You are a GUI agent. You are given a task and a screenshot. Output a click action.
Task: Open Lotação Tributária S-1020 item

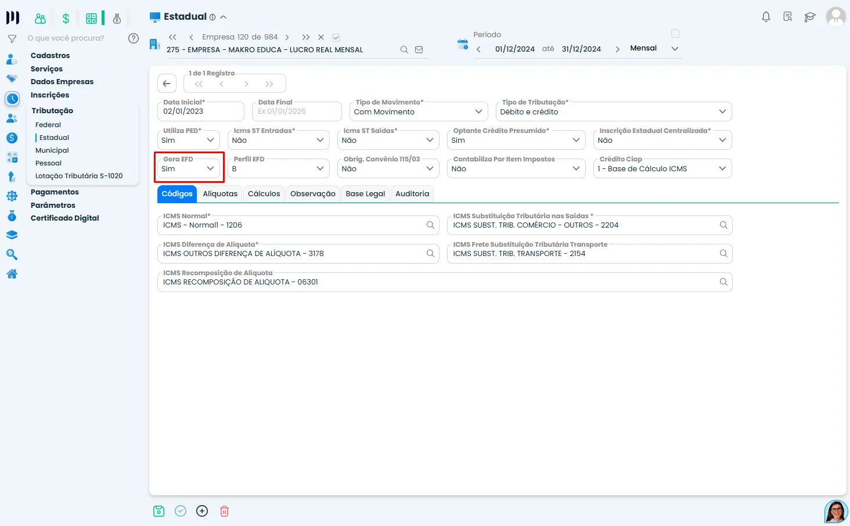(79, 176)
